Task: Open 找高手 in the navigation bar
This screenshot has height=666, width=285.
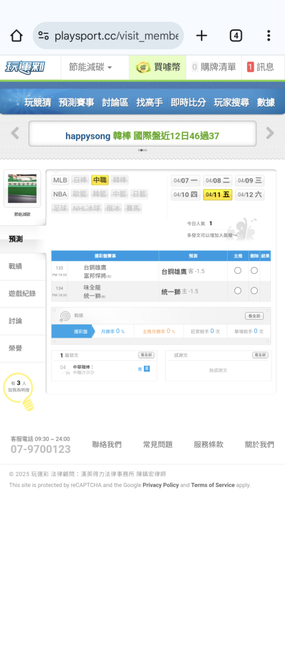Action: (150, 103)
